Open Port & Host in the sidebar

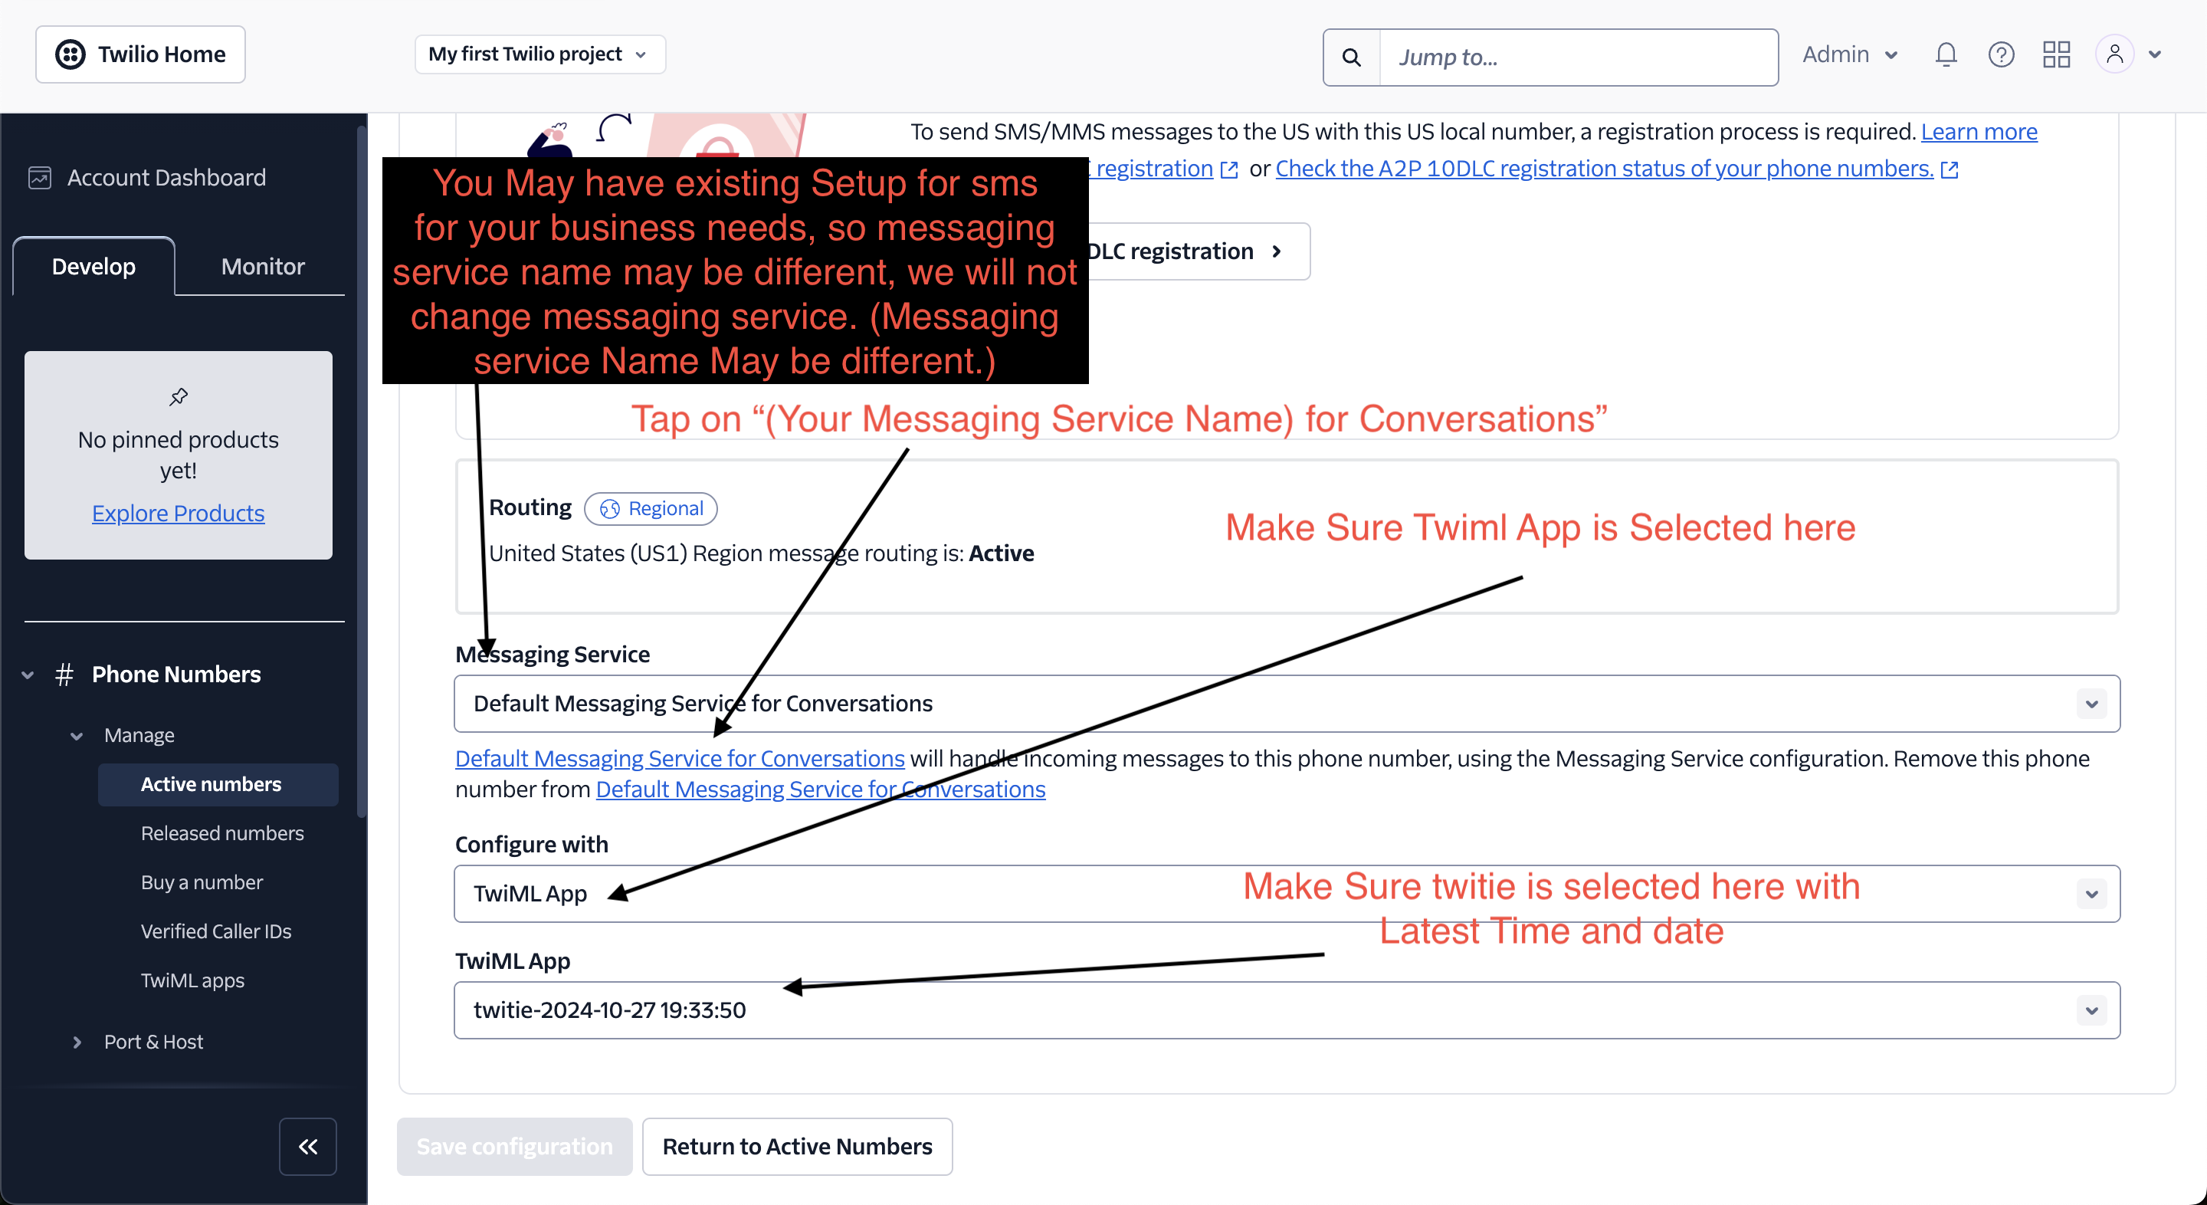pyautogui.click(x=153, y=1041)
